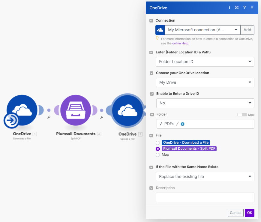This screenshot has width=261, height=222.
Task: Toggle the Connection field checkbox
Action: tap(151, 21)
